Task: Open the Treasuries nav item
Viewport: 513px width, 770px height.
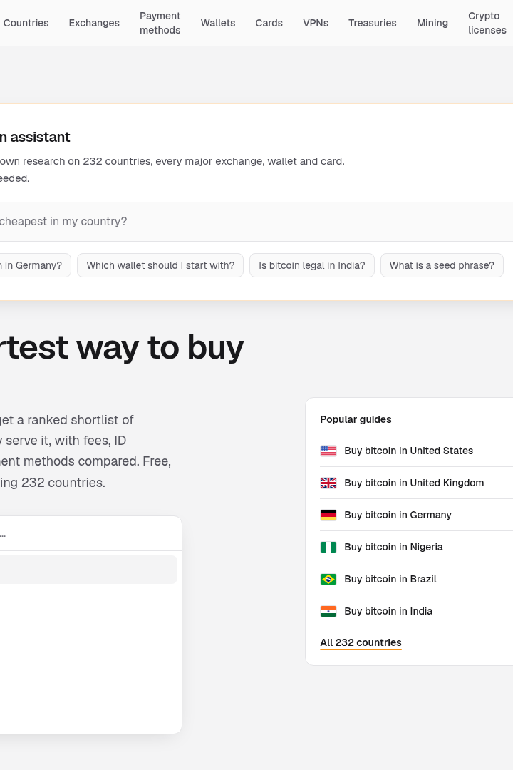Action: pos(372,23)
